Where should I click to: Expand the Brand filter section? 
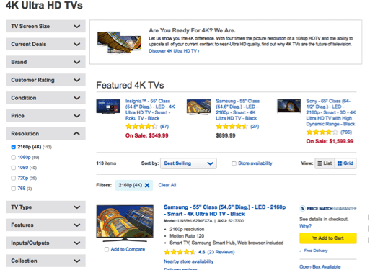45,62
